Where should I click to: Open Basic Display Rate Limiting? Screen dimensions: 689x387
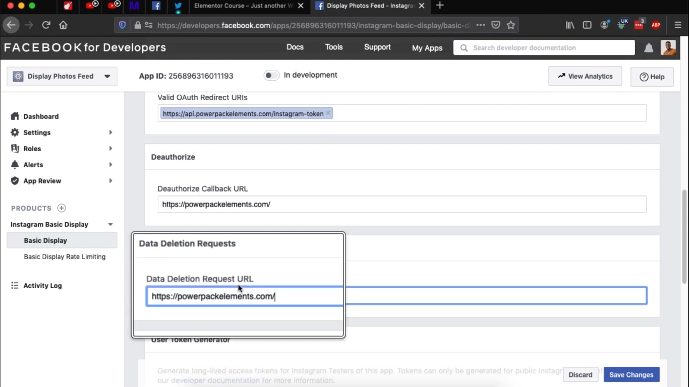coord(65,256)
